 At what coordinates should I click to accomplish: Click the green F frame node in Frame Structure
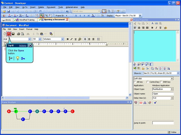(x=16, y=111)
